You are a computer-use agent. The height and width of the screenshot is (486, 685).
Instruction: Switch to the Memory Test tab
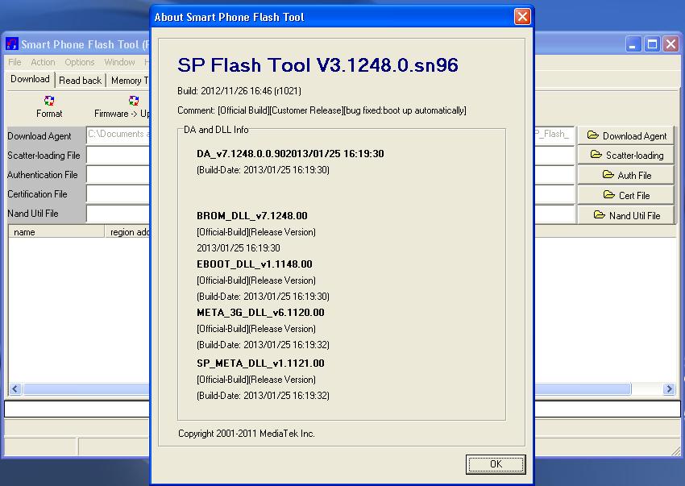129,81
